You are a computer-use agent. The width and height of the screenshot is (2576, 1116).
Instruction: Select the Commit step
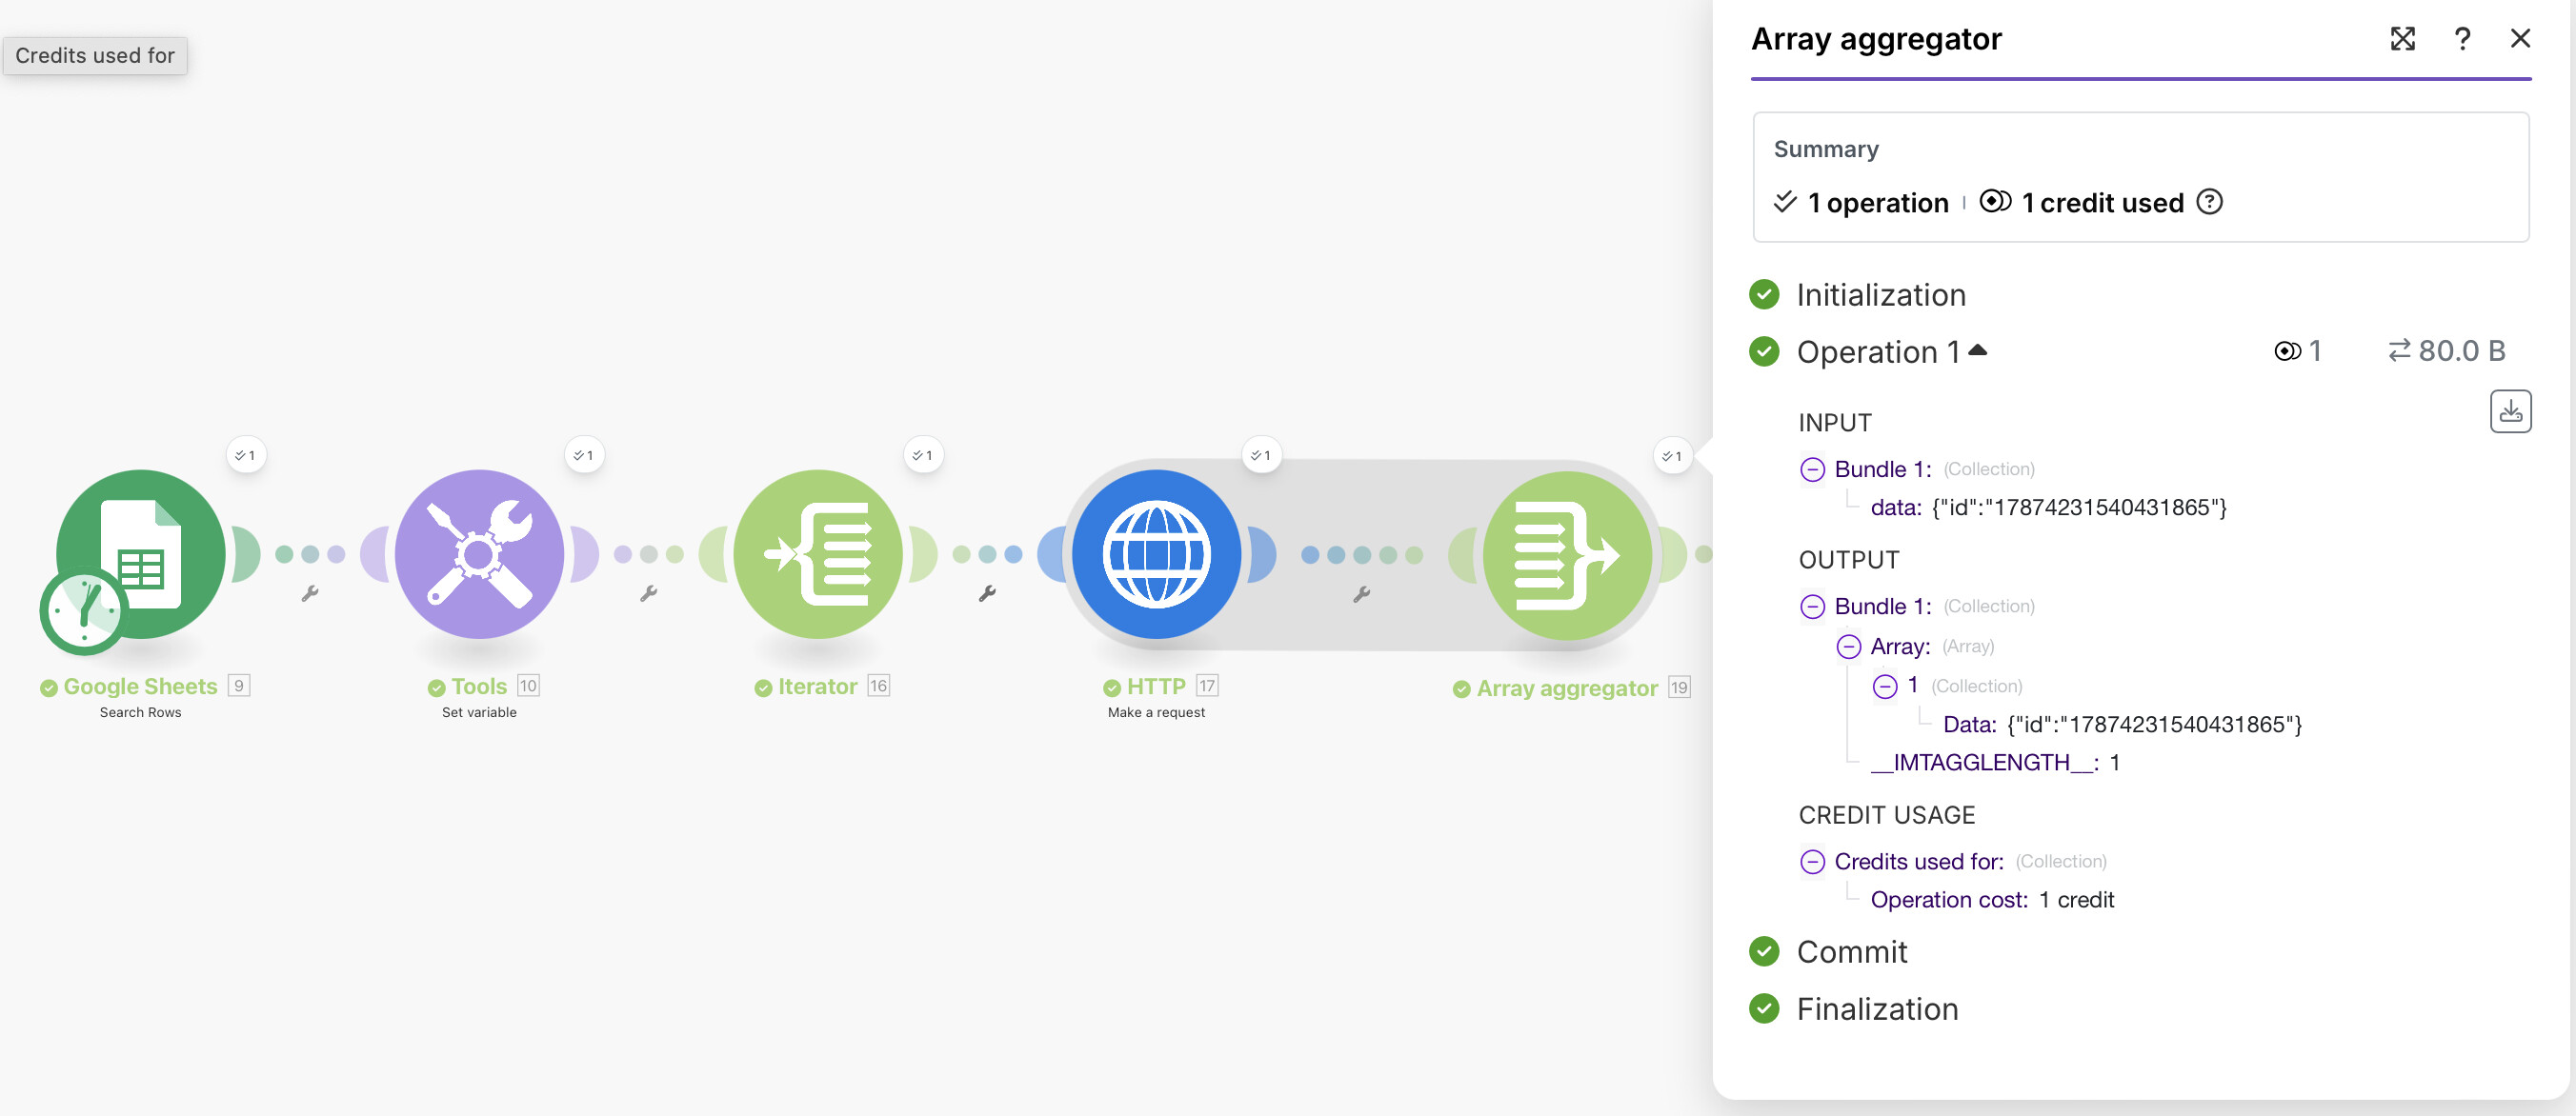[x=1851, y=951]
